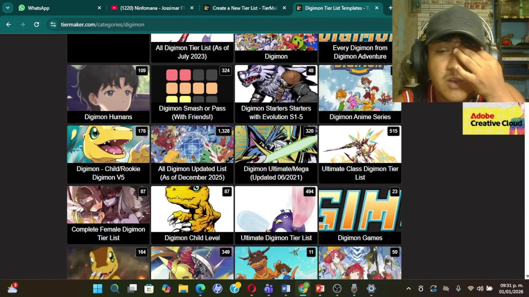The height and width of the screenshot is (297, 529).
Task: Reload the tiermaker page
Action: point(36,24)
